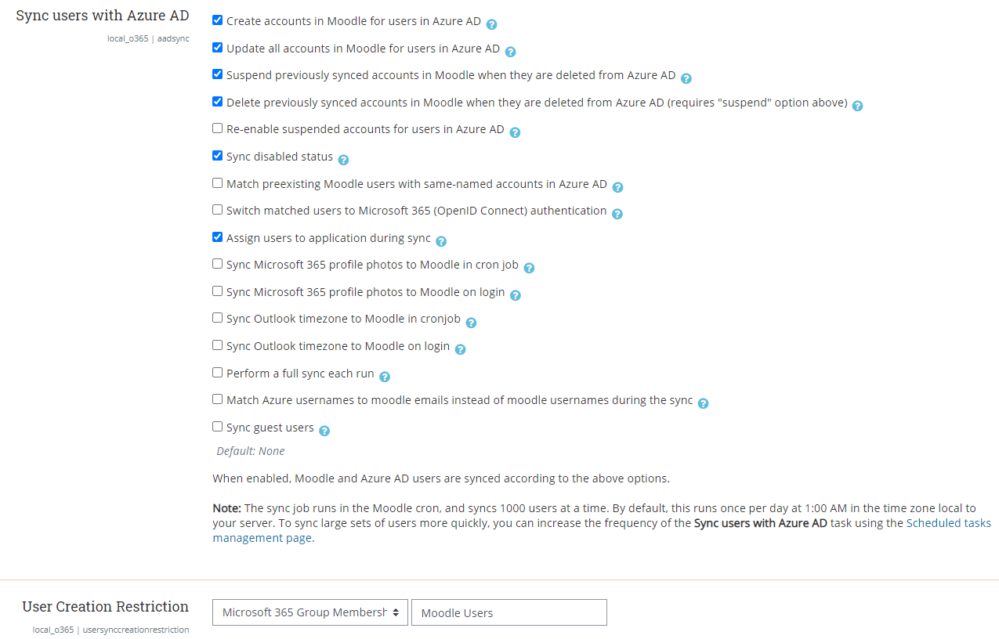Check Sync Microsoft 365 profile photos on login

tap(217, 290)
